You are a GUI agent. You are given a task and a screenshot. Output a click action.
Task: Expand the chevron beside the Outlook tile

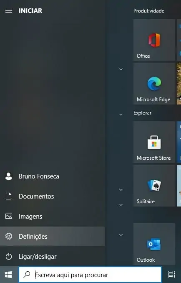[121, 235]
